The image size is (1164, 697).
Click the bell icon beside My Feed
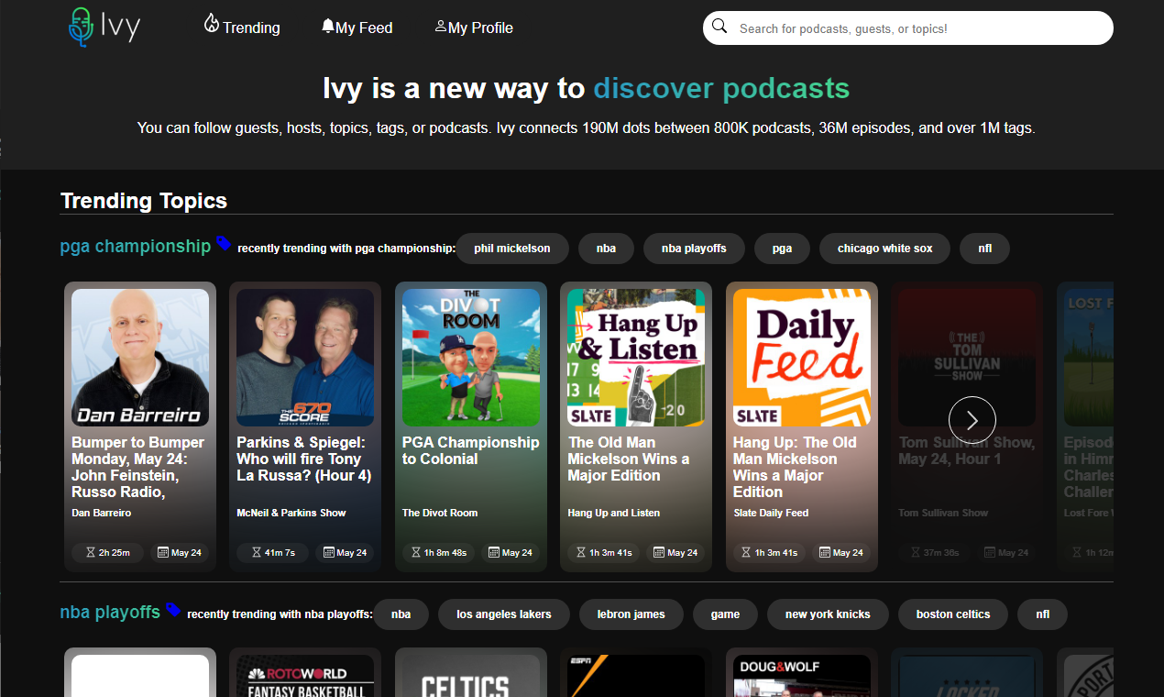pos(329,26)
